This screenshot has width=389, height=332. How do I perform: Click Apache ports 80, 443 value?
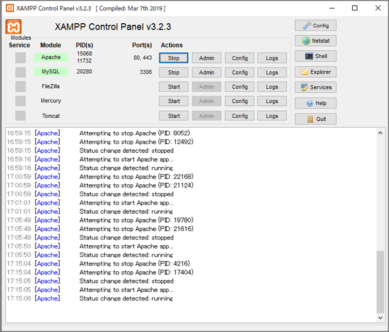[142, 58]
